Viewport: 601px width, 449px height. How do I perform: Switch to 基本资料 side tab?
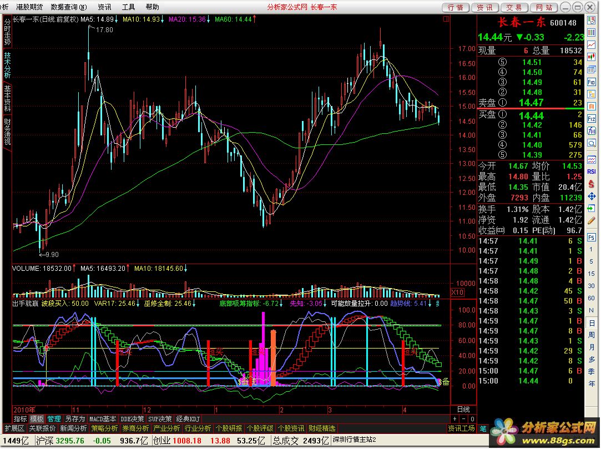tap(7, 99)
